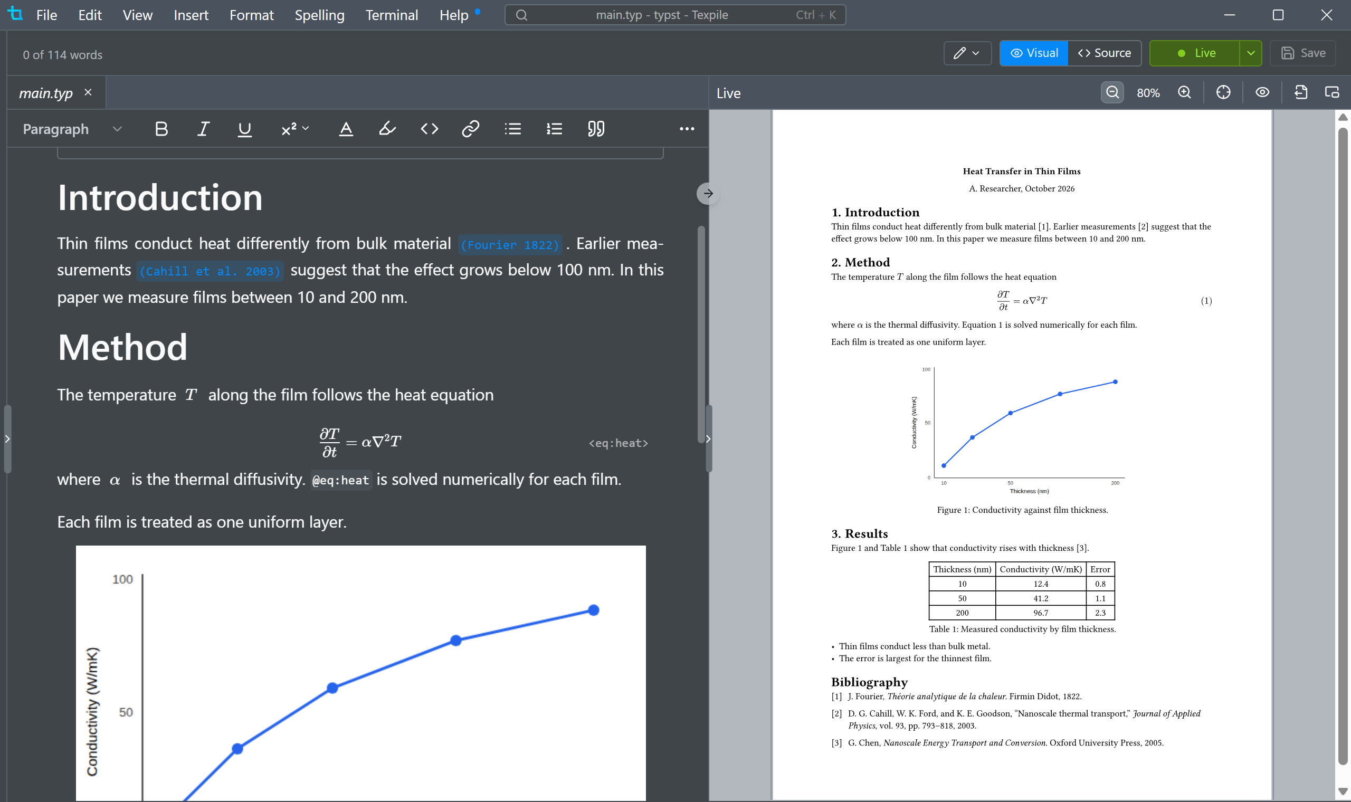Screen dimensions: 1351x802
Task: Toggle italic formatting
Action: [203, 129]
